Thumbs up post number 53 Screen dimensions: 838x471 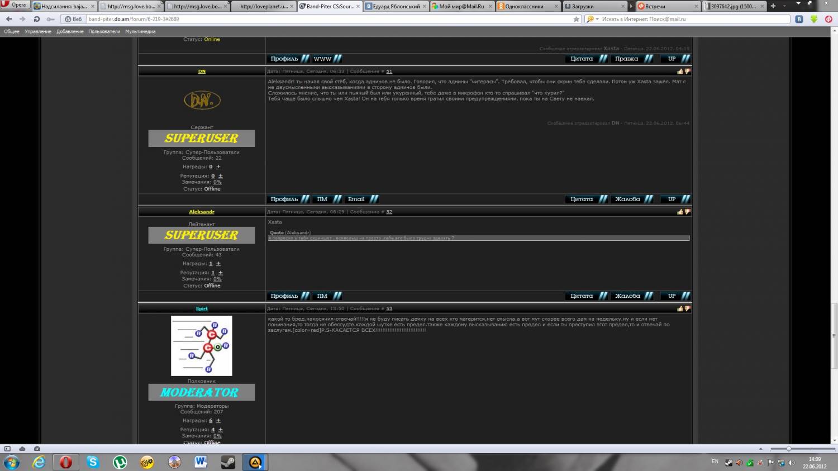point(680,308)
